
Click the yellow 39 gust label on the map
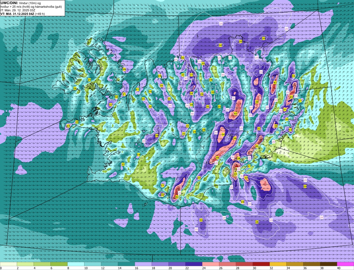coord(246,178)
